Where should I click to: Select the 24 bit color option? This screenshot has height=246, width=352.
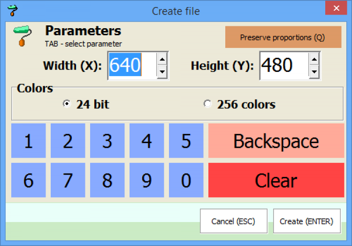pyautogui.click(x=67, y=104)
